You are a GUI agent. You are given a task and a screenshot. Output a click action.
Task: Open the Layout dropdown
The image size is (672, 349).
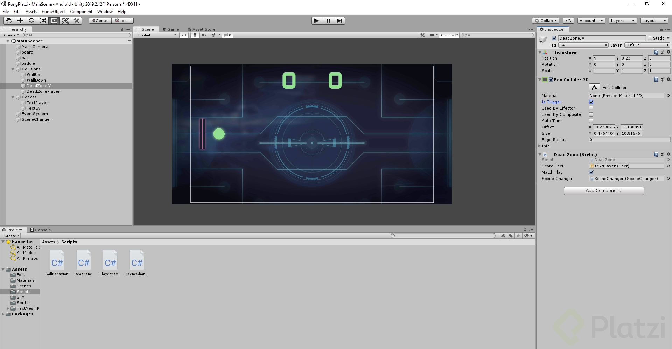click(654, 21)
